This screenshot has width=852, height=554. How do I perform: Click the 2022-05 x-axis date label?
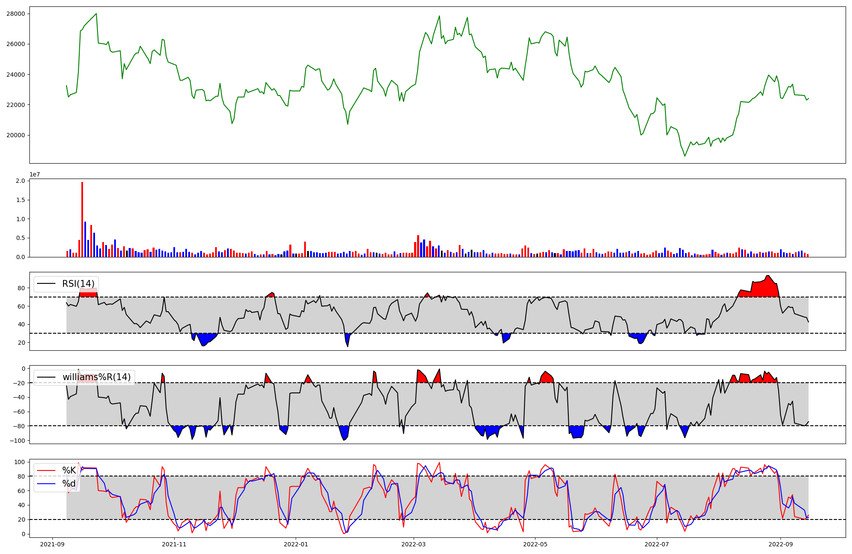(x=535, y=544)
